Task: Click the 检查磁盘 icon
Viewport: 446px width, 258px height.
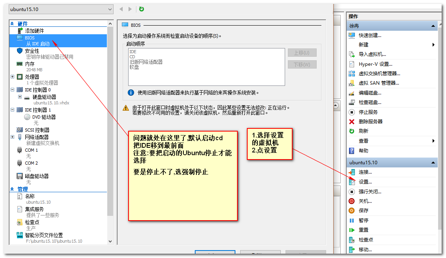Action: 352,102
